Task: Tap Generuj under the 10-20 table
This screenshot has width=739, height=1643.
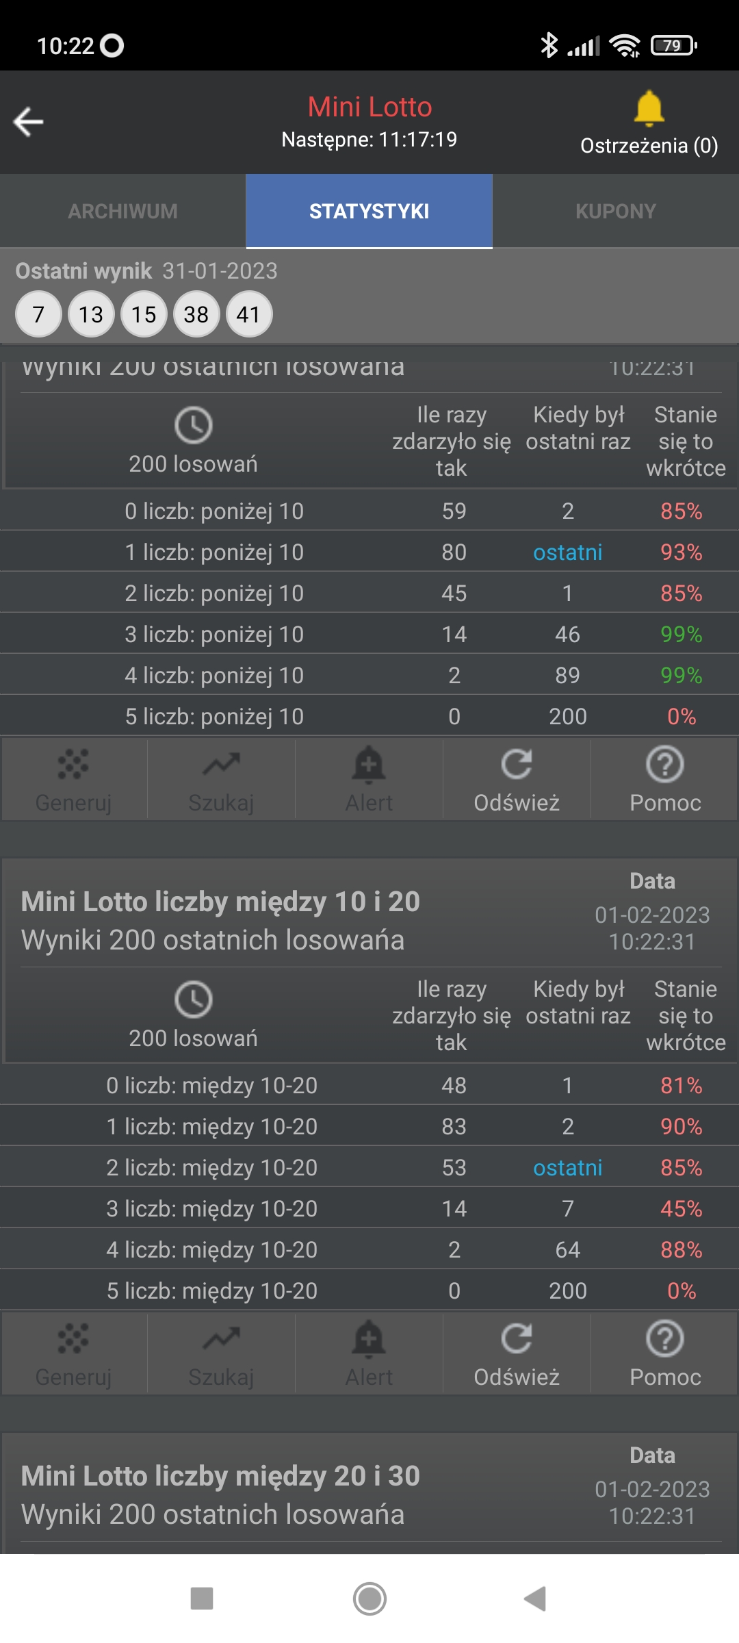Action: point(74,1353)
